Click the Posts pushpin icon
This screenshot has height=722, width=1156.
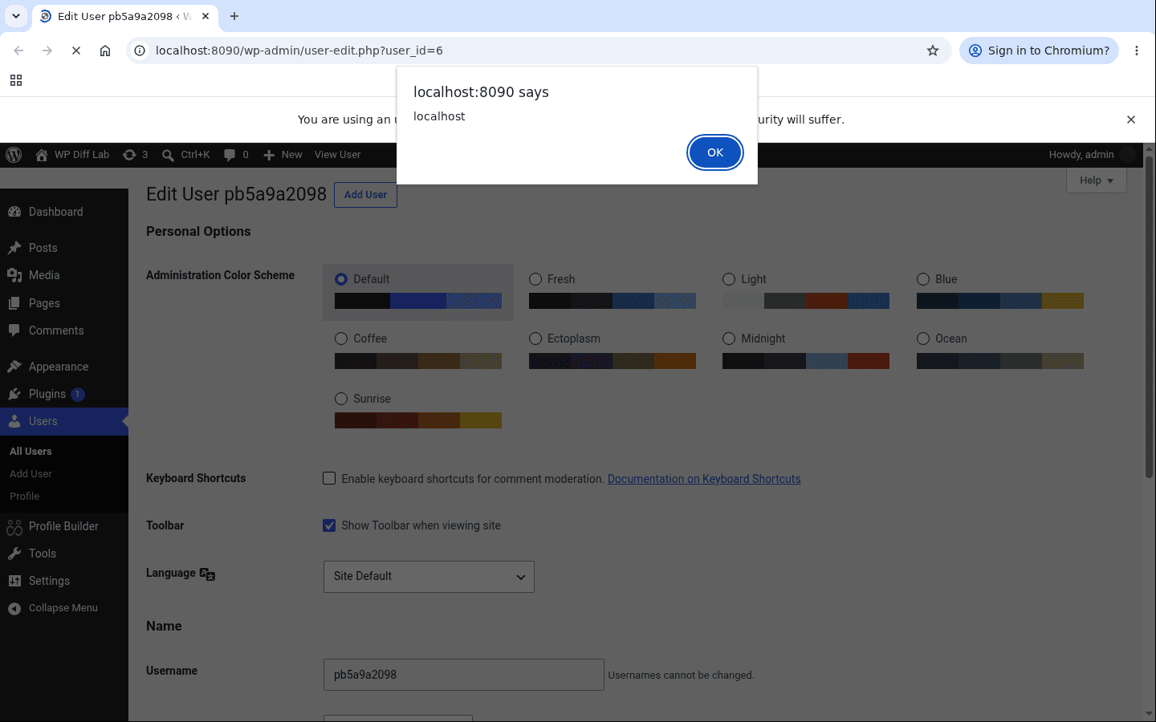[x=14, y=248]
